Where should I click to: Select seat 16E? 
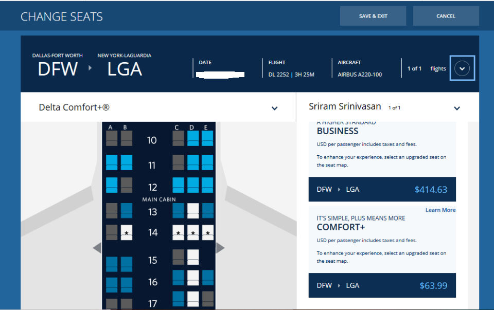pos(207,278)
